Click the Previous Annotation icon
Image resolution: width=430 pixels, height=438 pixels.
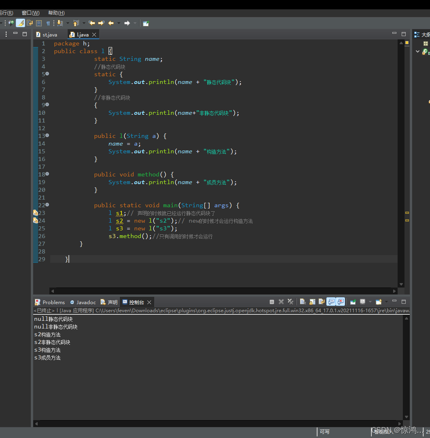(76, 23)
